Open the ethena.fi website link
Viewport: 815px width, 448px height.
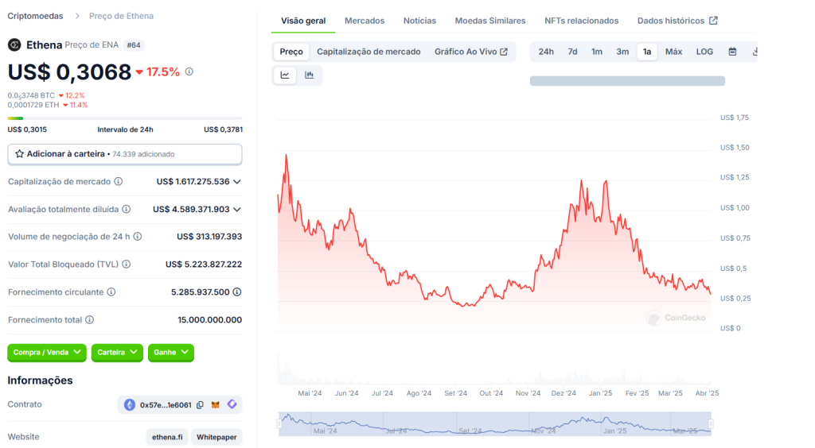tap(167, 437)
